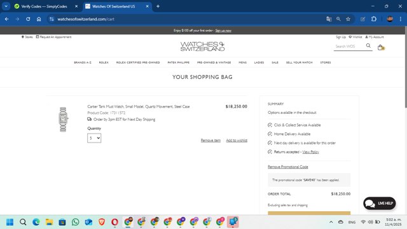Screen dimensions: 407x229
Task: Open the Live Help chat button
Action: click(380, 204)
